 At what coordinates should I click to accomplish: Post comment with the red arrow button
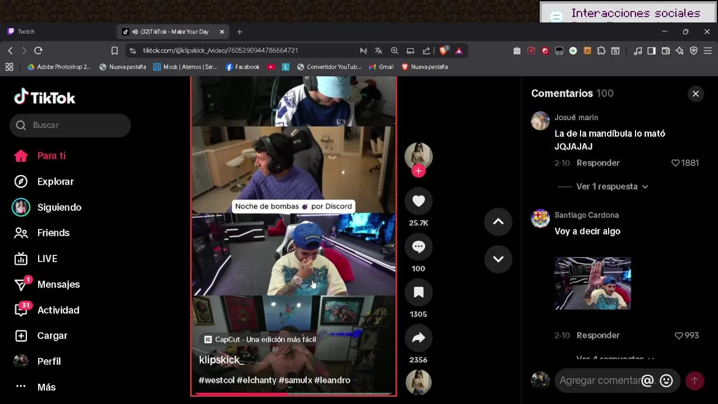pos(694,380)
